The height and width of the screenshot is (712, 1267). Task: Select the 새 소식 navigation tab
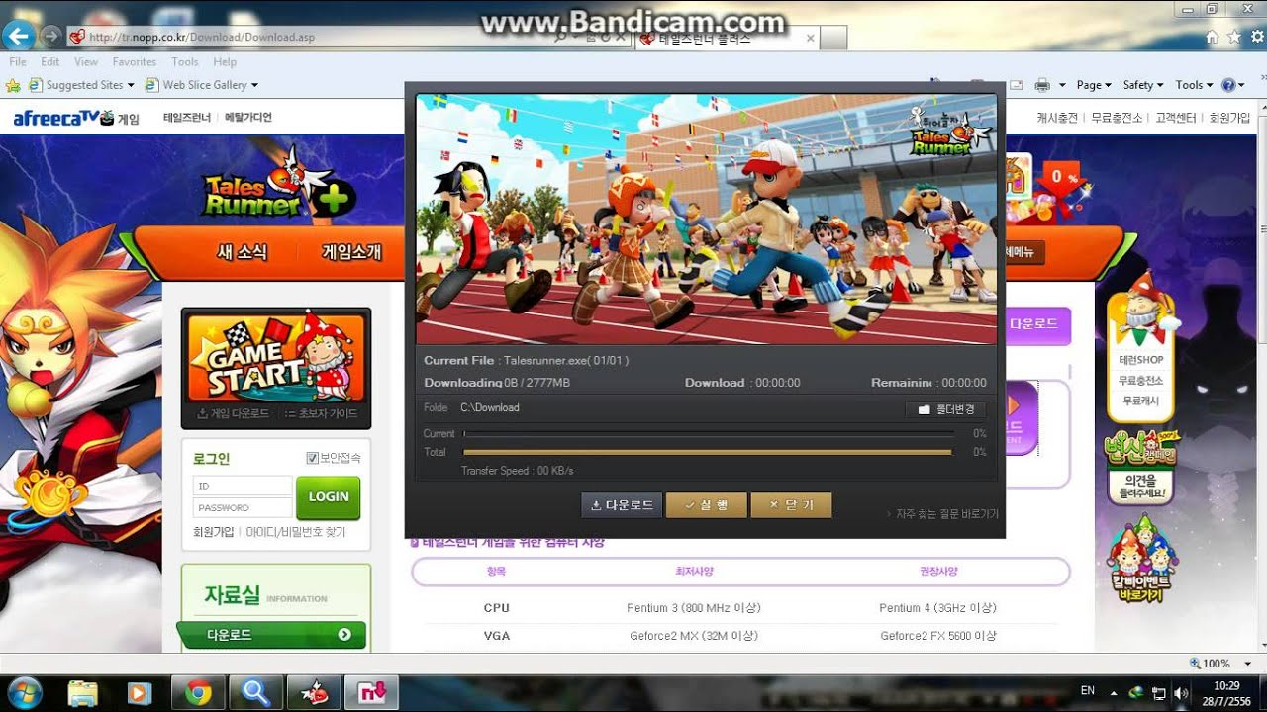(243, 252)
